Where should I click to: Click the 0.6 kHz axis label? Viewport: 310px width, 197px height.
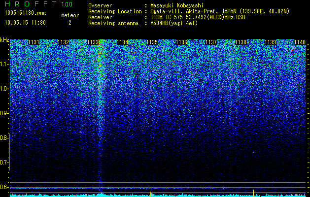click(x=4, y=187)
